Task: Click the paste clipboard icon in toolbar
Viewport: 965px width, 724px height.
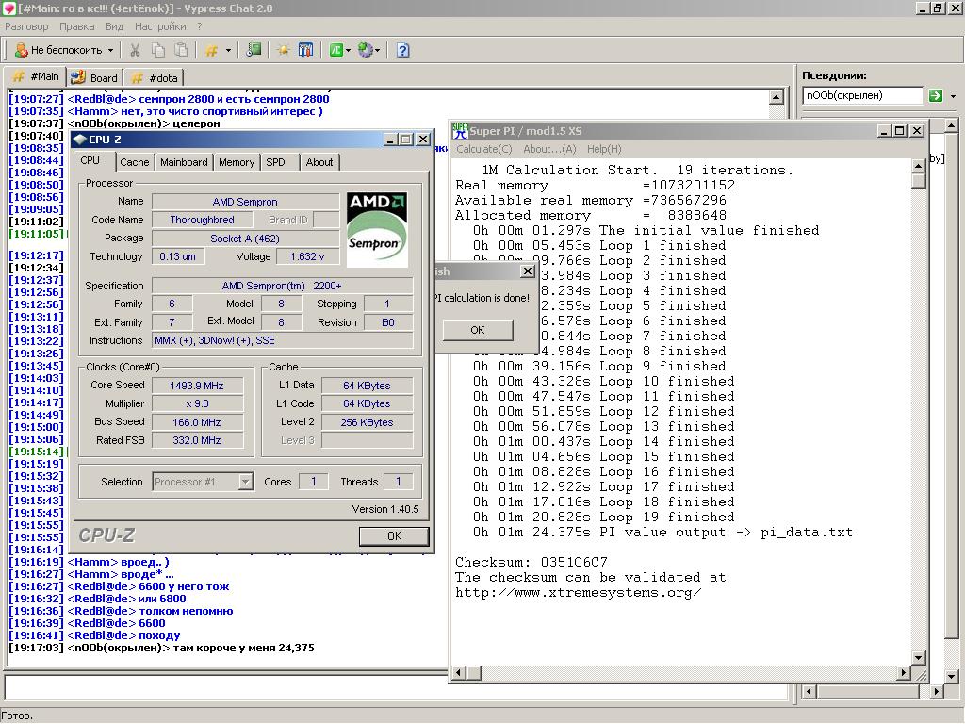Action: pyautogui.click(x=181, y=51)
